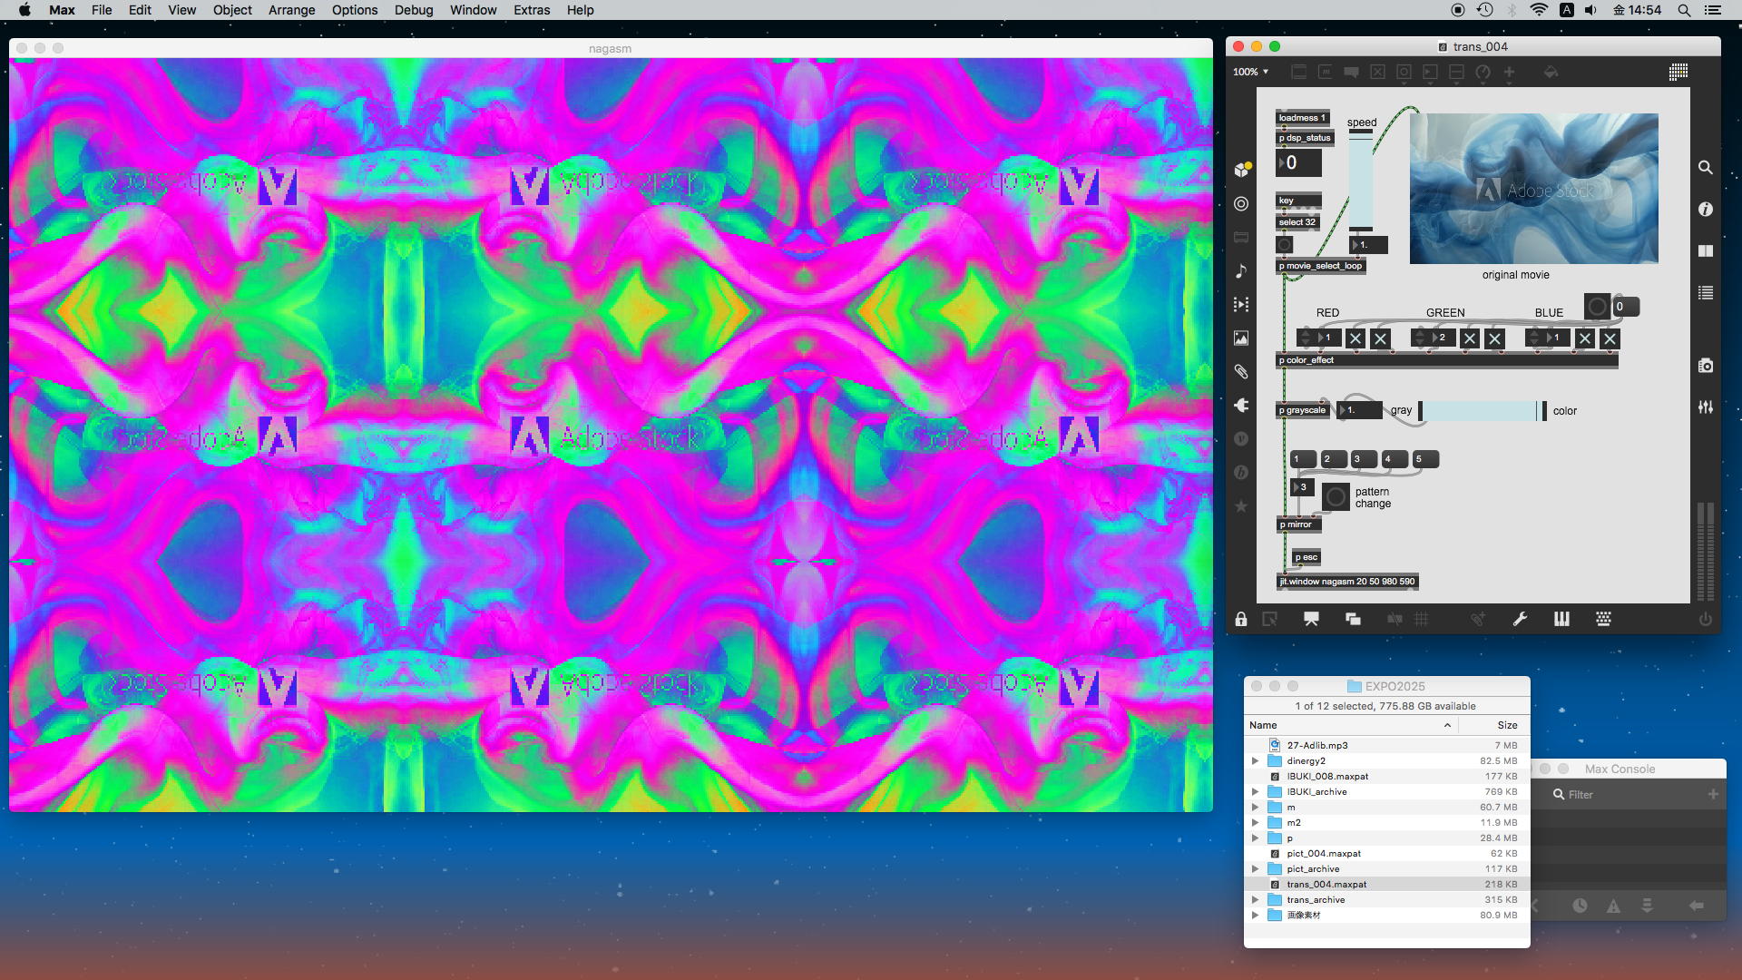
Task: Open the Extras menu
Action: (531, 10)
